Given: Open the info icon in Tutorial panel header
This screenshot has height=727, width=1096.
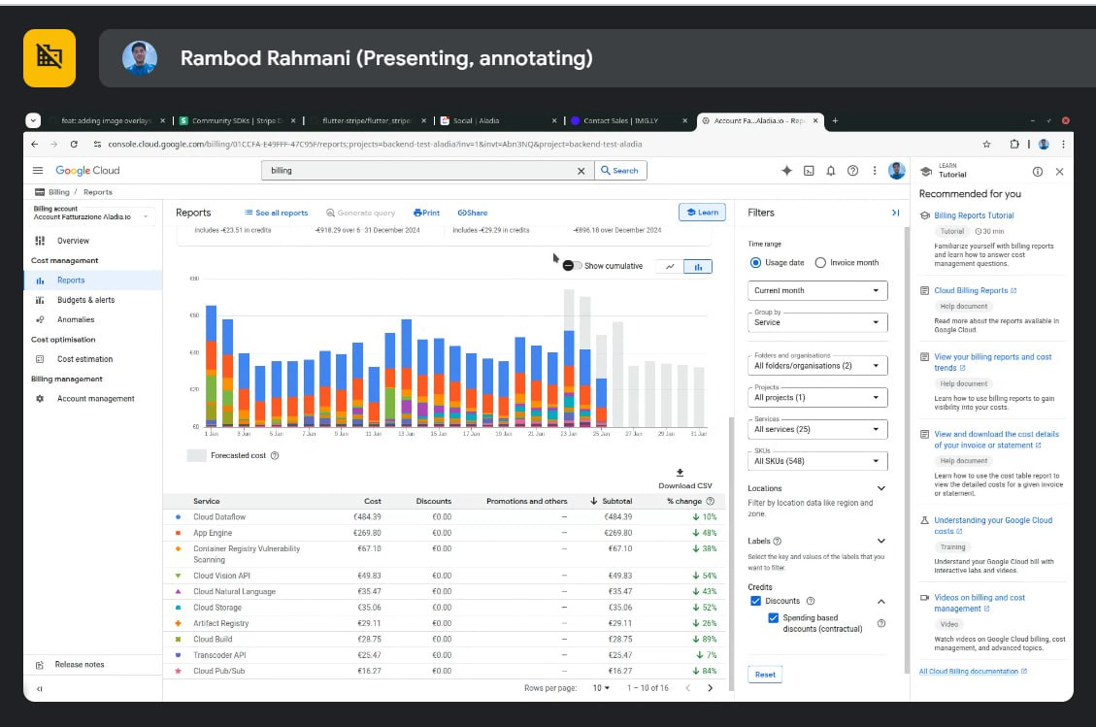Looking at the screenshot, I should pos(1038,171).
